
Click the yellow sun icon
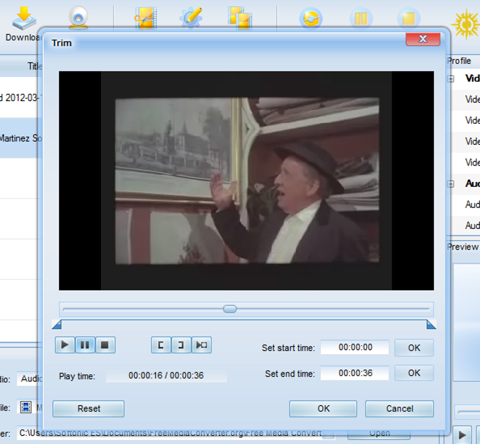[465, 24]
